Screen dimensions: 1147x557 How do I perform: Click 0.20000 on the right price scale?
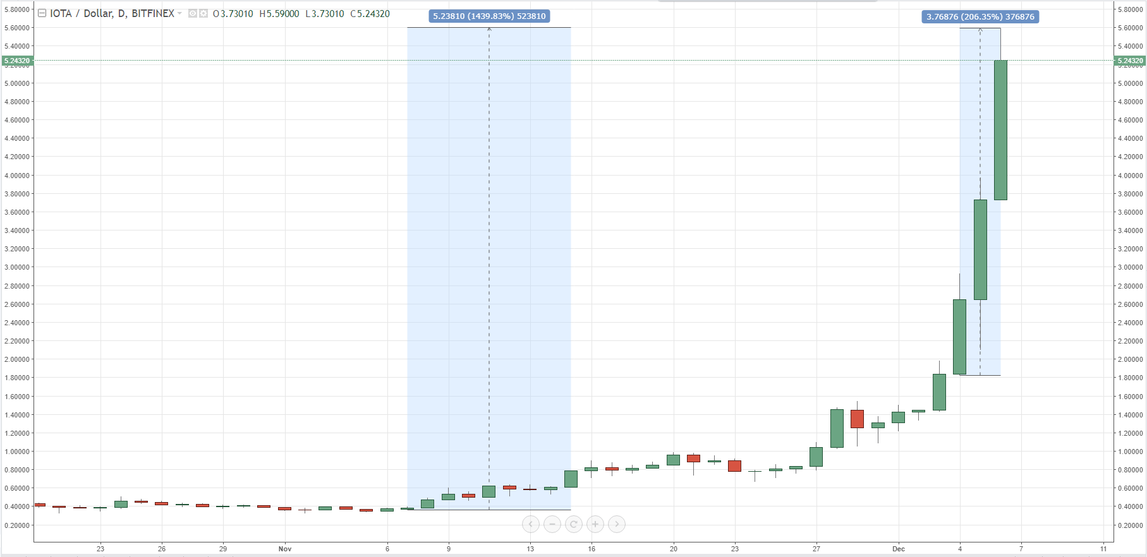1131,525
